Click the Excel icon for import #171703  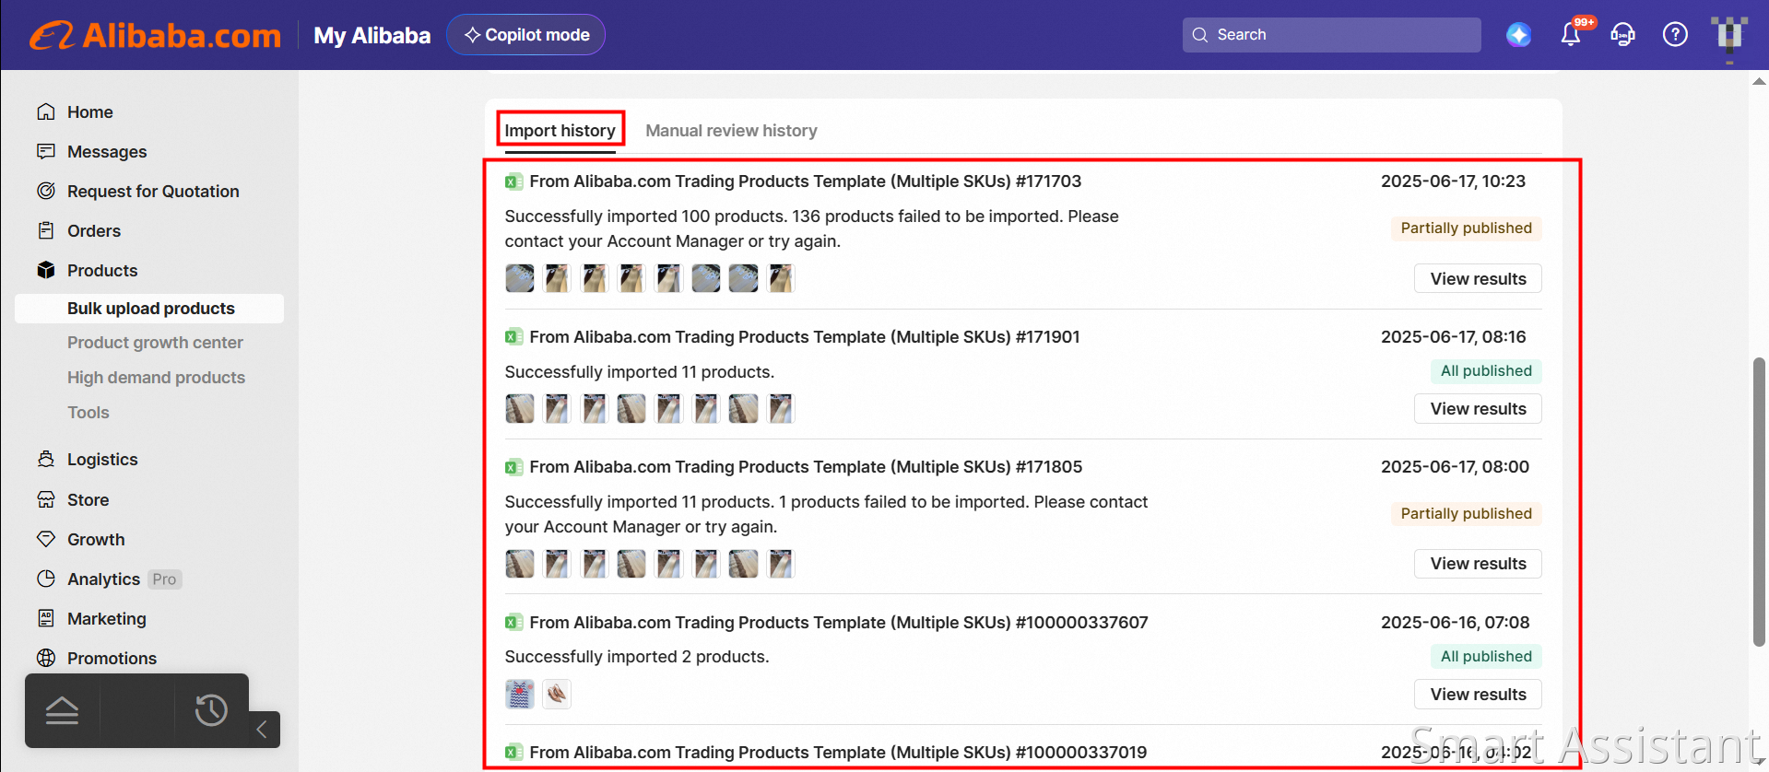pyautogui.click(x=513, y=181)
